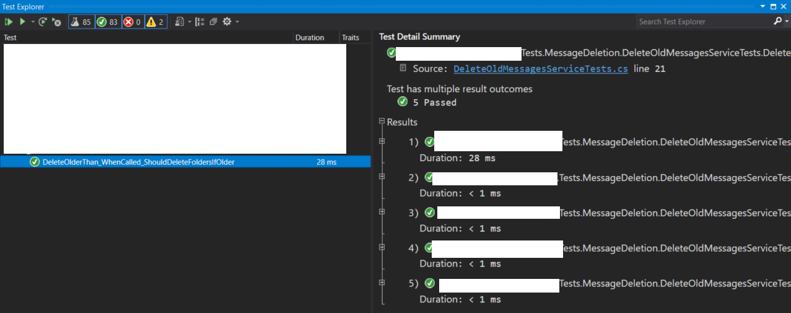Repeat the last test run
Image resolution: width=791 pixels, height=313 pixels.
[43, 22]
